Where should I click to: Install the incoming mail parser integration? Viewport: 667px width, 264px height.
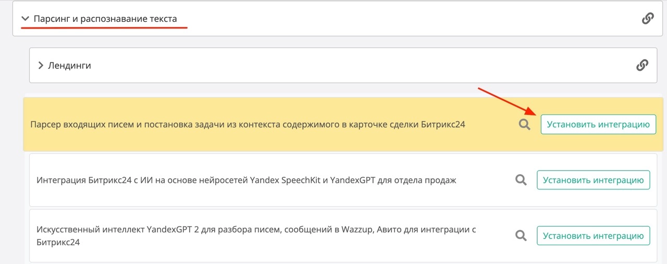pos(598,125)
